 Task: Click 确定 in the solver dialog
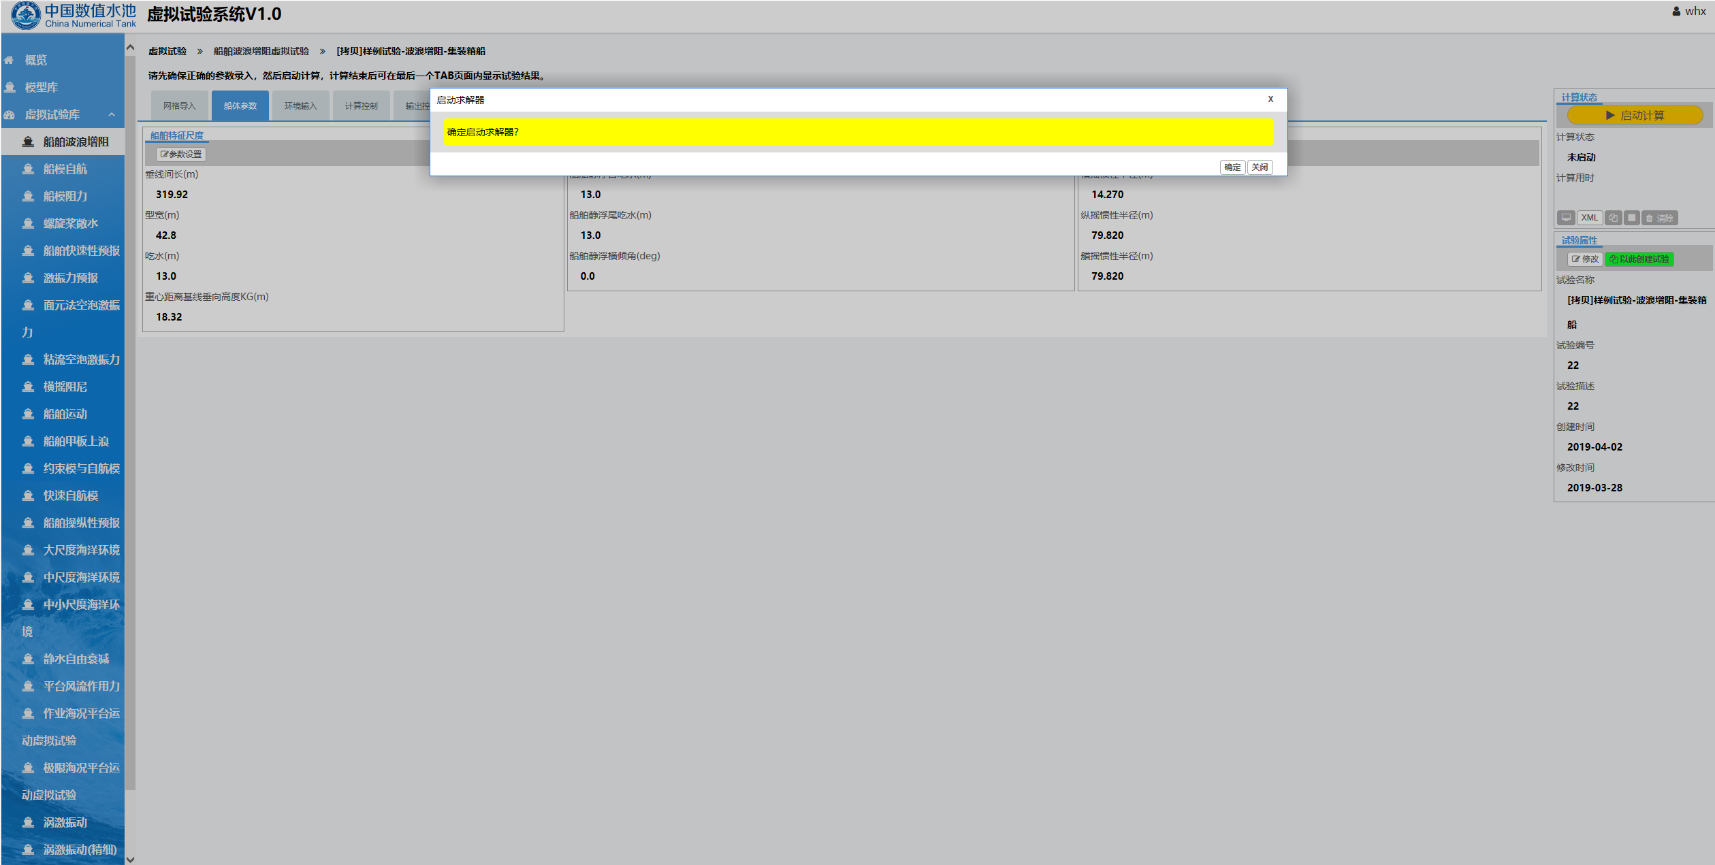tap(1232, 167)
